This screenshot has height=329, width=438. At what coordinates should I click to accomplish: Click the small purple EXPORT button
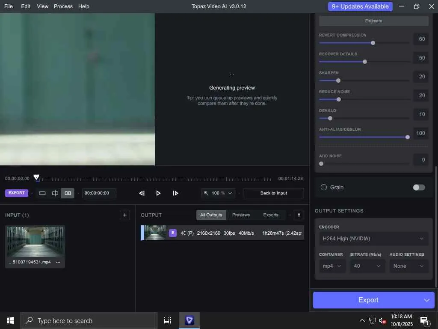point(17,193)
